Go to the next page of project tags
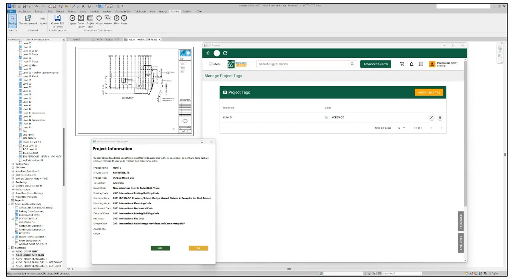 click(x=441, y=128)
